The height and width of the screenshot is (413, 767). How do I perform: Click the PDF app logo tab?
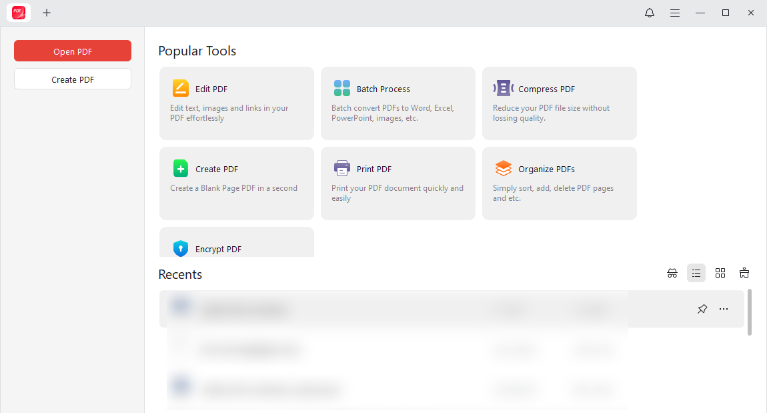(18, 13)
